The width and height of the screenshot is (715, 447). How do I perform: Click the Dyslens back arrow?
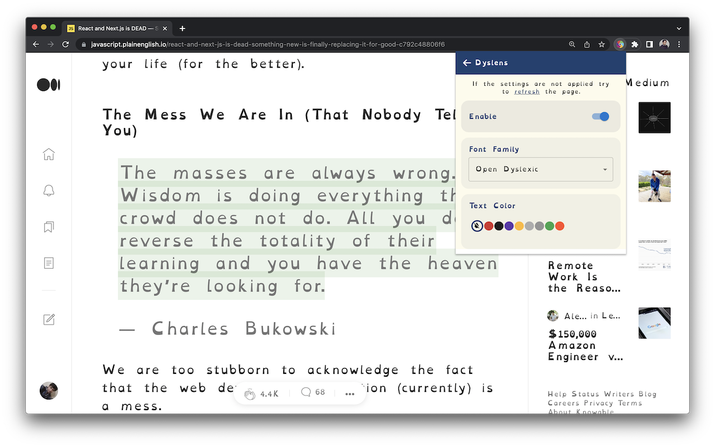(x=467, y=63)
